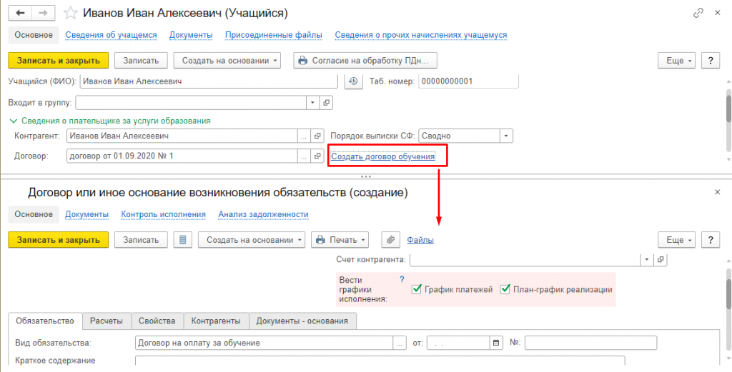Toggle the План-график реализации checkbox
The image size is (732, 372).
505,289
